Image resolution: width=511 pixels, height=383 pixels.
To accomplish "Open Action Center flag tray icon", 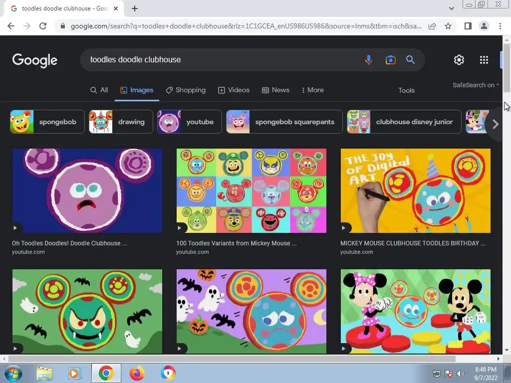I will click(449, 374).
